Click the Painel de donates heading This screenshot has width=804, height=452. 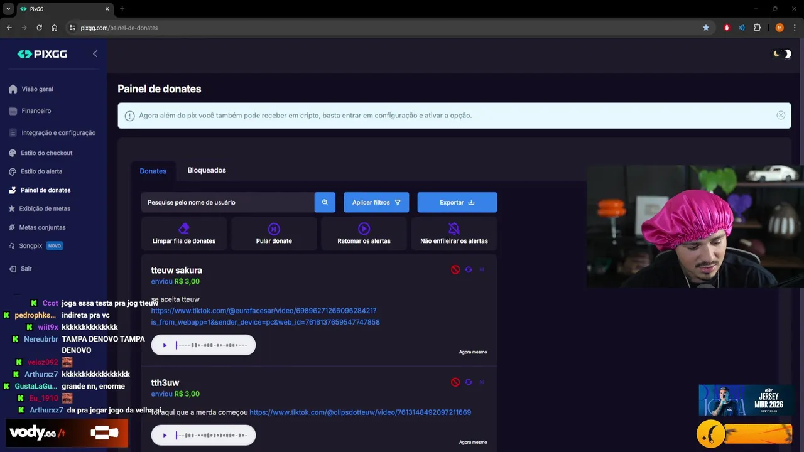click(x=160, y=89)
